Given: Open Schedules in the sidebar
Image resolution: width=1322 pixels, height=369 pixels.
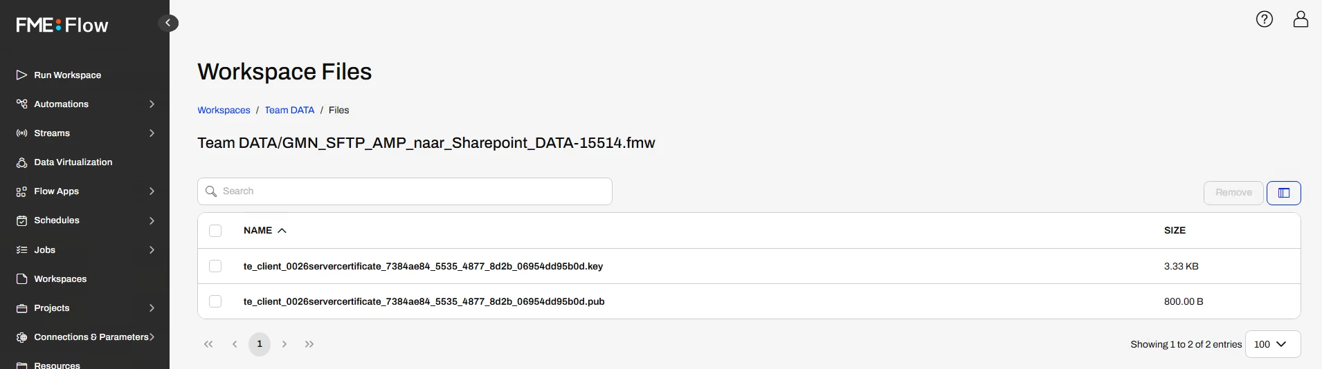Looking at the screenshot, I should click(x=57, y=220).
